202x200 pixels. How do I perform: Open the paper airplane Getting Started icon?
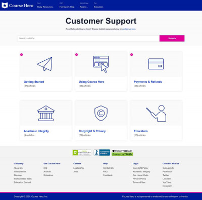(x=45, y=64)
